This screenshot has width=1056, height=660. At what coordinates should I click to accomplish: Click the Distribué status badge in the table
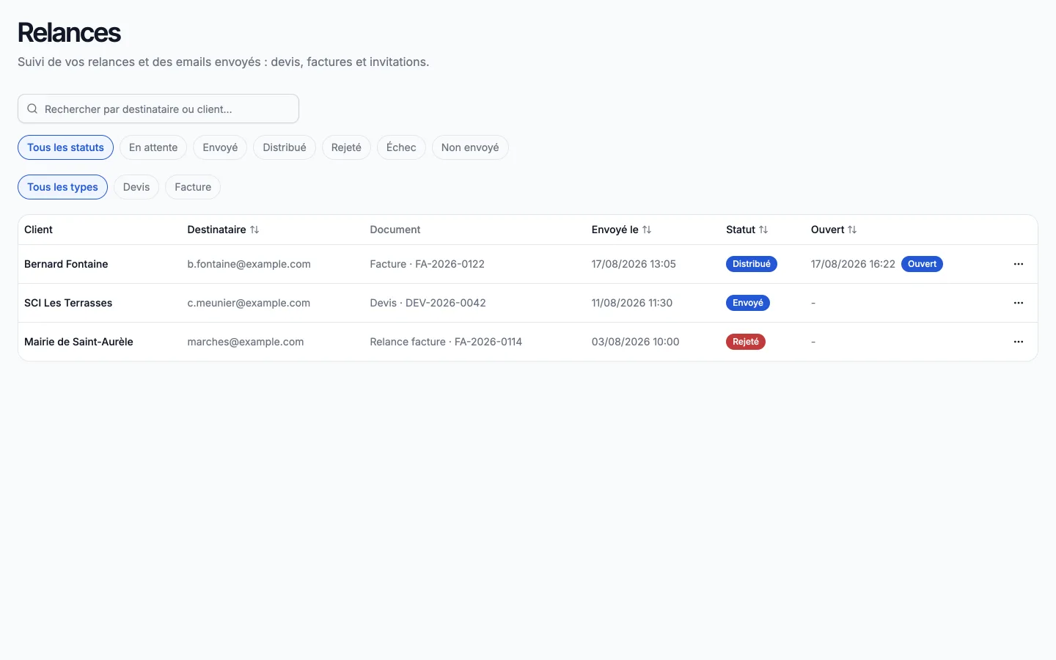point(752,264)
